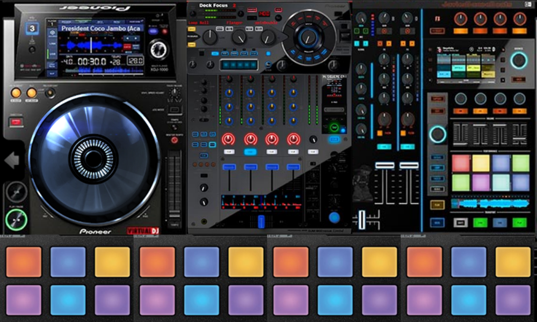
Task: Trigger the pink performance pad on right controller
Action: coord(481,182)
